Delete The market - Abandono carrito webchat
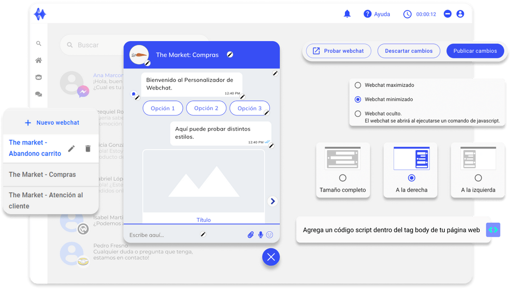Image resolution: width=511 pixels, height=289 pixels. [x=88, y=149]
